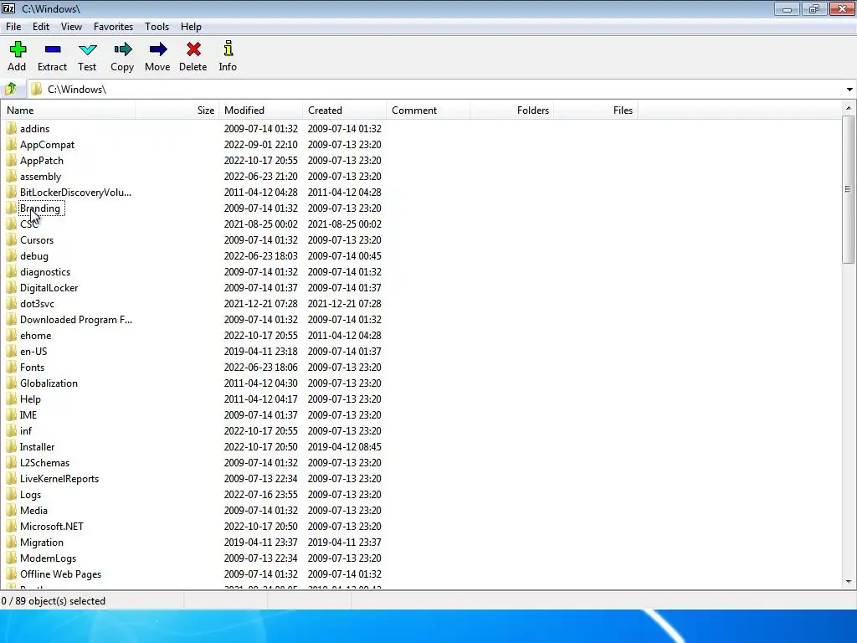Select the IME folder name
857x643 pixels.
(28, 415)
